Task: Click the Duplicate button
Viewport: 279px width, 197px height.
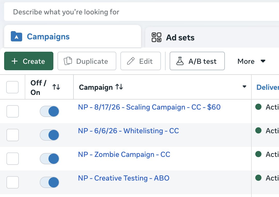Action: (x=87, y=61)
